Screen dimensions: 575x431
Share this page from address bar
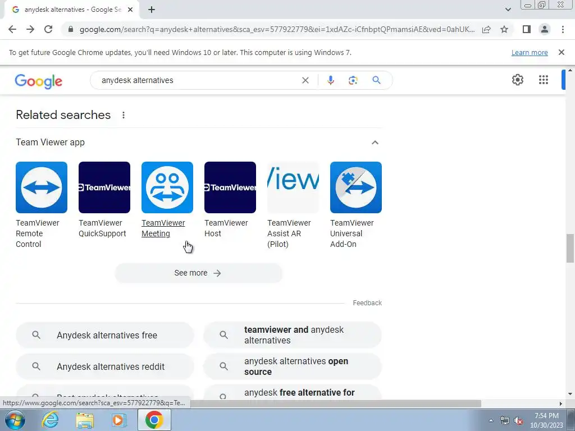(x=486, y=29)
